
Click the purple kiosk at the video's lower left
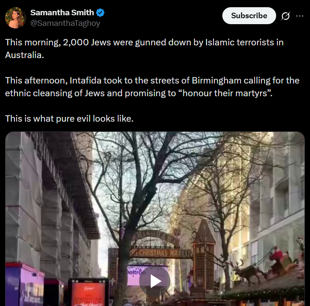(x=25, y=285)
